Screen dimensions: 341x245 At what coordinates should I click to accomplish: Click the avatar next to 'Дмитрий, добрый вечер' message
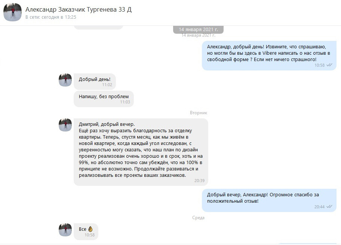[65, 125]
